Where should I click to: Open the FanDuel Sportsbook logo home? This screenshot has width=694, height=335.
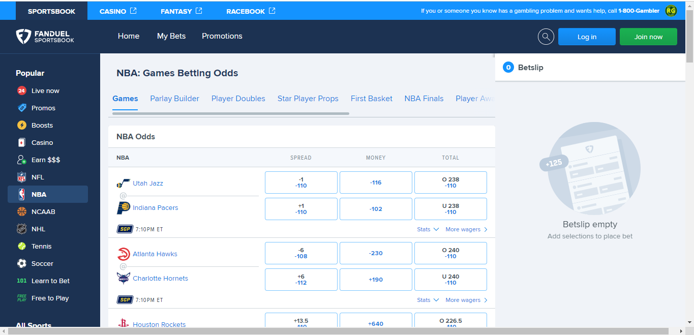(45, 37)
